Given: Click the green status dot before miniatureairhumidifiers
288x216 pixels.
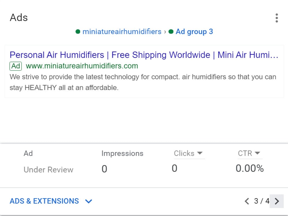Looking at the screenshot, I should [x=78, y=32].
